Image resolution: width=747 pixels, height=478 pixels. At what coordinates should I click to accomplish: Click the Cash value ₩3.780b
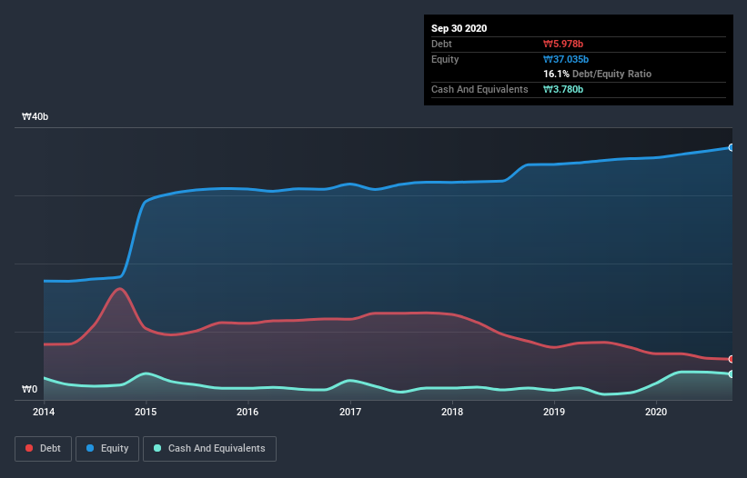point(563,89)
